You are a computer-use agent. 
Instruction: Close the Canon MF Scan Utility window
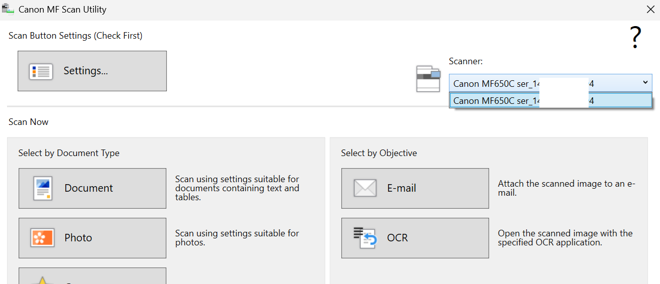tap(650, 9)
